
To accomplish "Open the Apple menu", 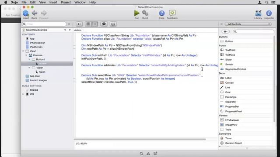I will tap(6, 2).
